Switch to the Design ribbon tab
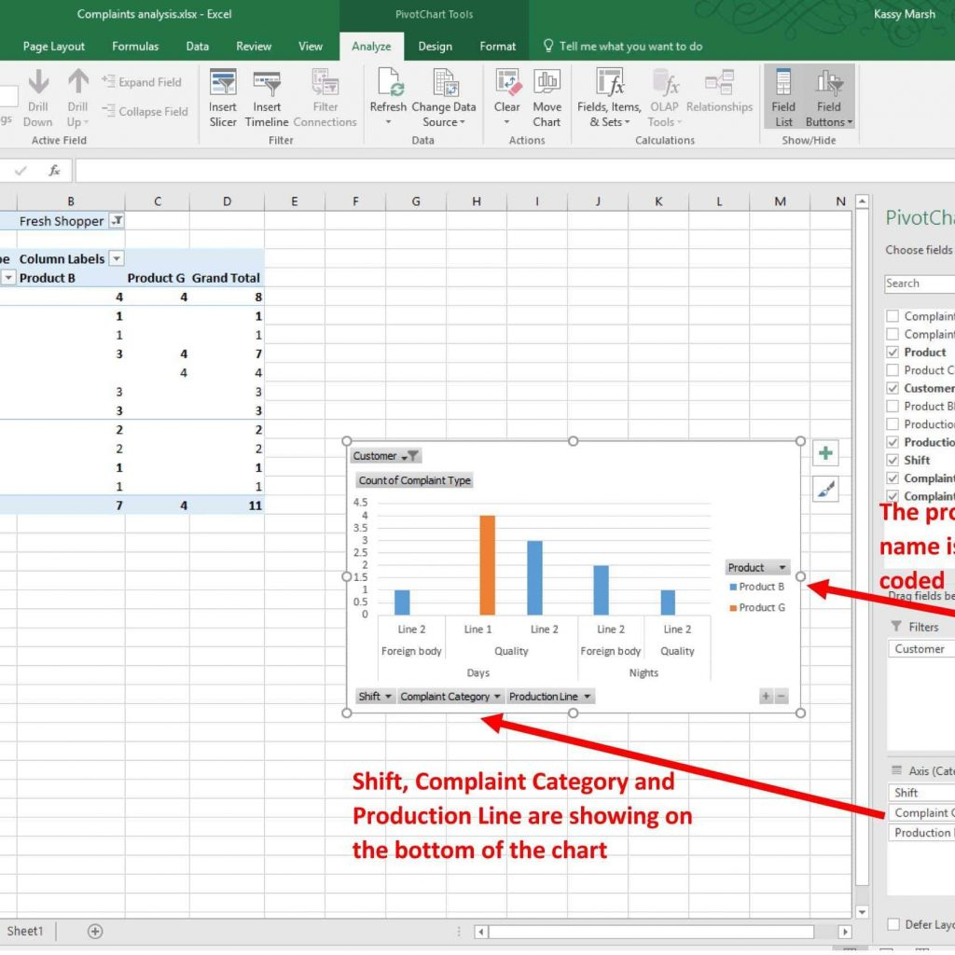Image resolution: width=955 pixels, height=955 pixels. coord(435,47)
